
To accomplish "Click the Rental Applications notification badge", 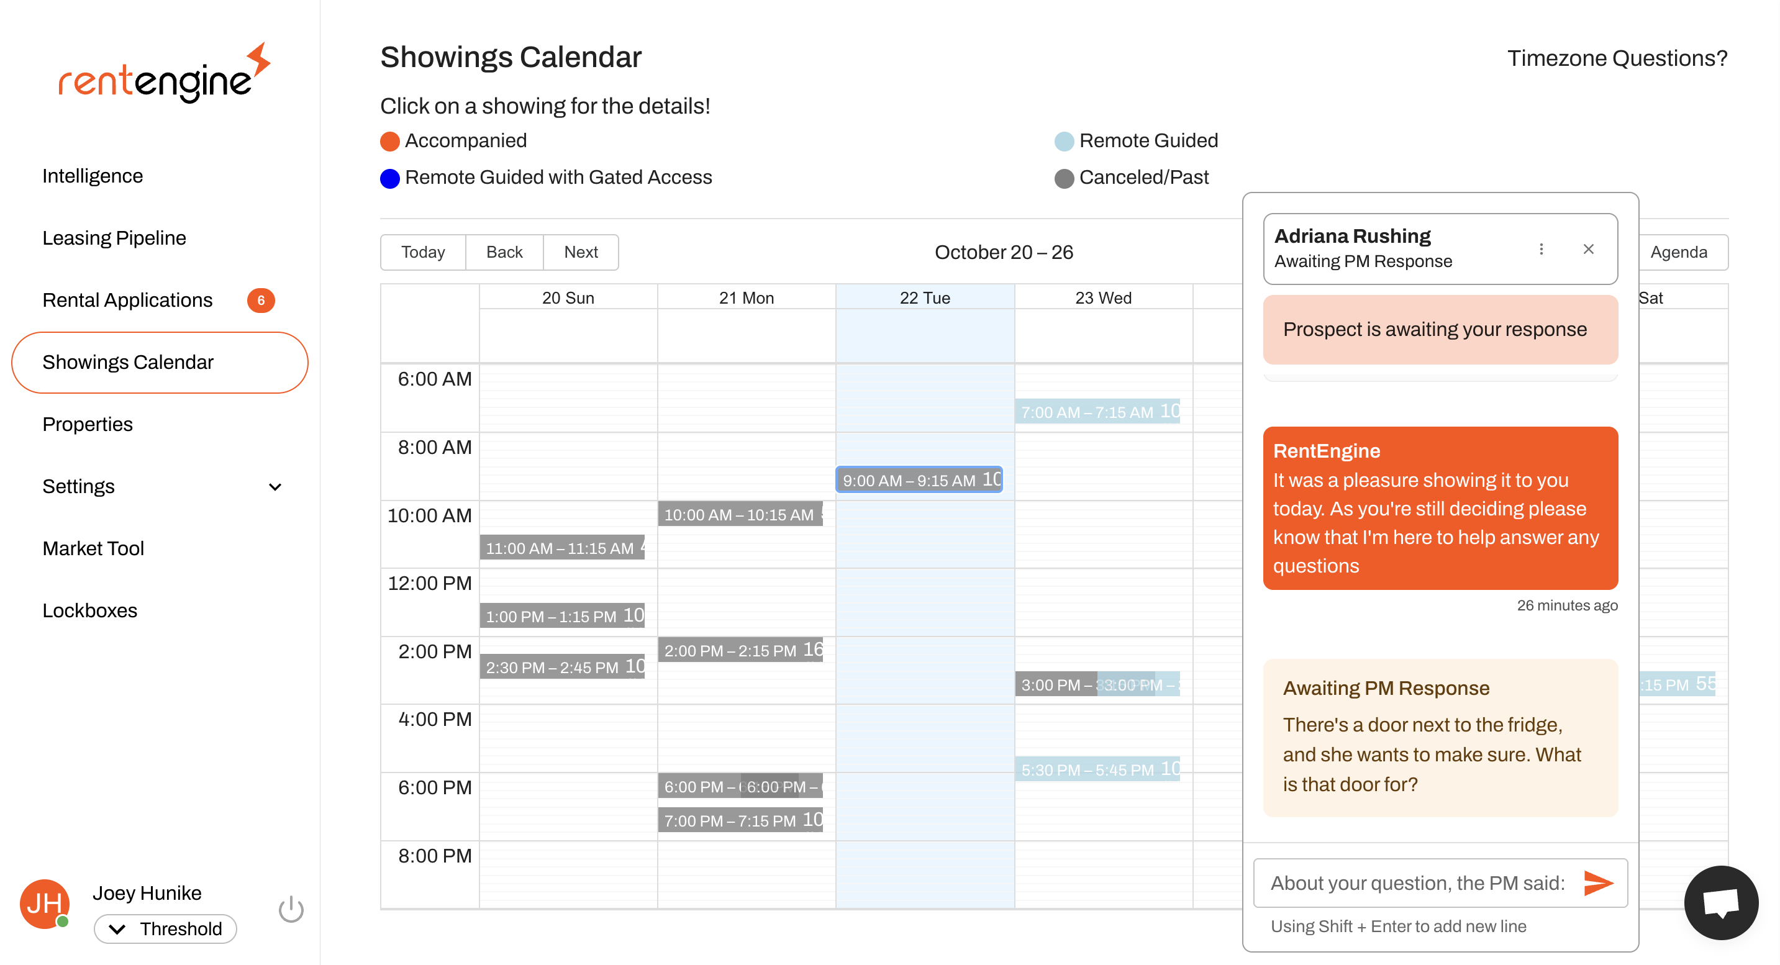I will (x=260, y=301).
